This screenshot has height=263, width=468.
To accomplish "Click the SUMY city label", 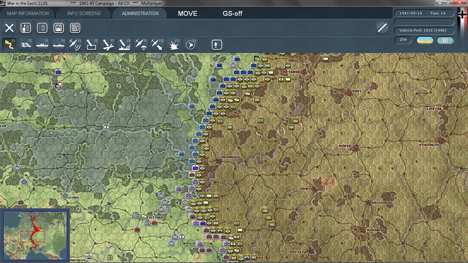I will (305, 189).
